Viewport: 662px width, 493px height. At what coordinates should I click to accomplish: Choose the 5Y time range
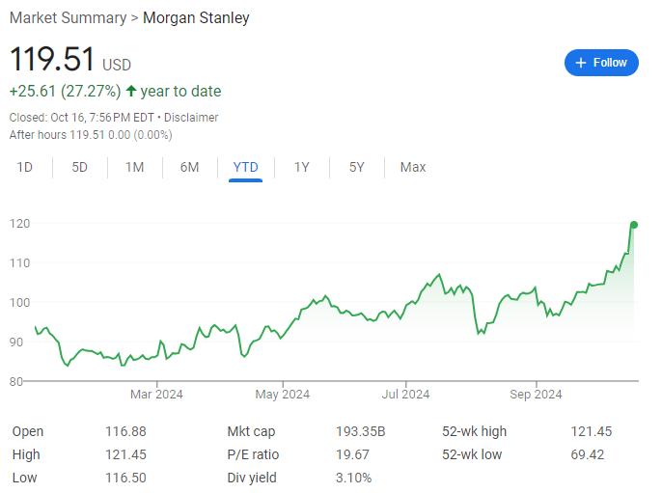coord(357,168)
